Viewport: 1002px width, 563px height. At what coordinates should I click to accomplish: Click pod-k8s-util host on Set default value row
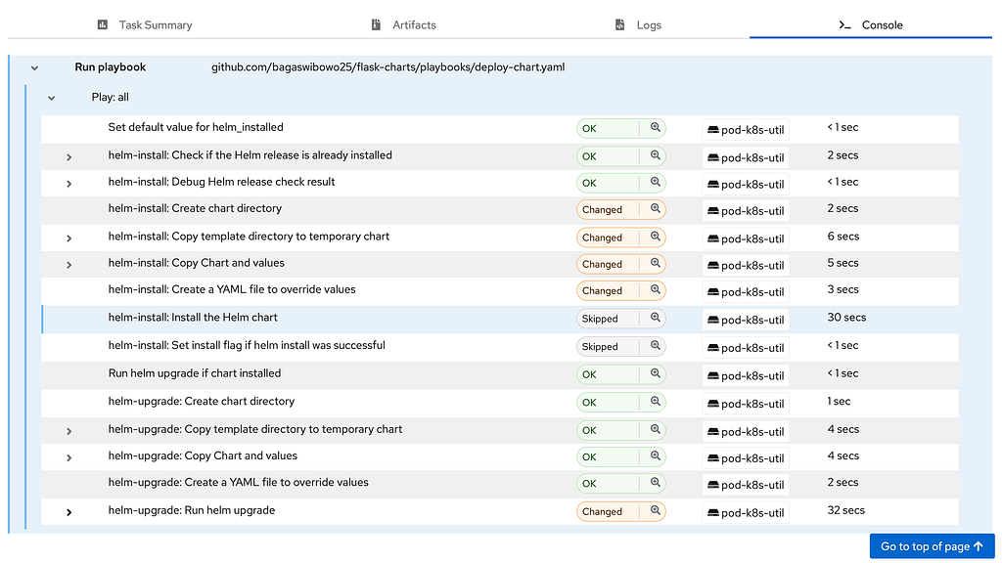coord(745,130)
